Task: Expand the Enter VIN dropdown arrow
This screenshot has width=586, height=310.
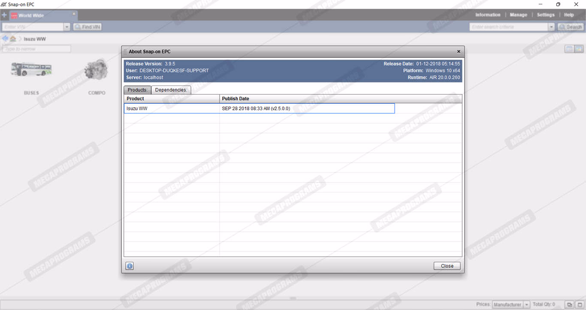Action: pyautogui.click(x=66, y=27)
